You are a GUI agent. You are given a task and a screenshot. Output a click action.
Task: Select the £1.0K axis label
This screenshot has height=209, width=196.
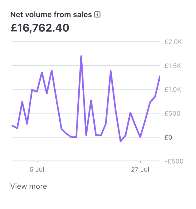[x=173, y=90]
